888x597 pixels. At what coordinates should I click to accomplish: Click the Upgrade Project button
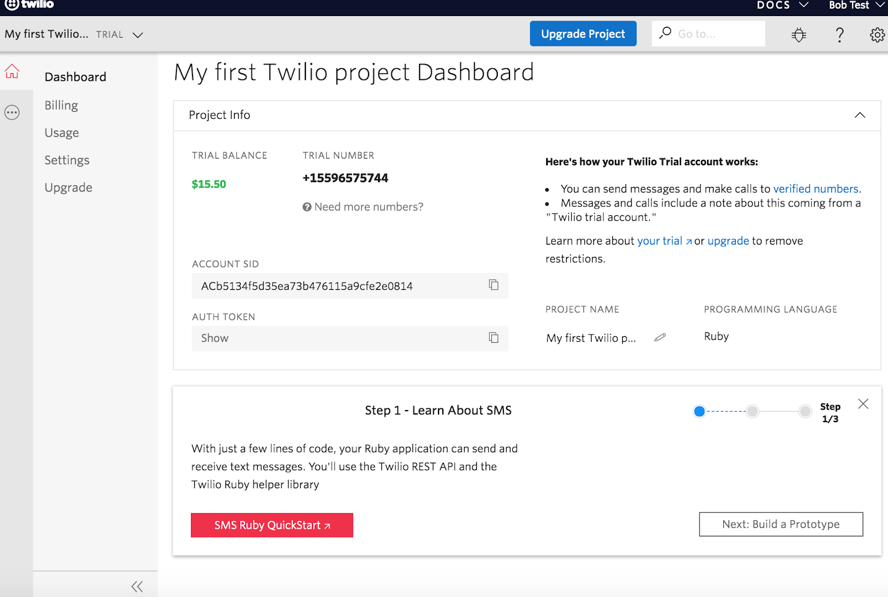[583, 34]
